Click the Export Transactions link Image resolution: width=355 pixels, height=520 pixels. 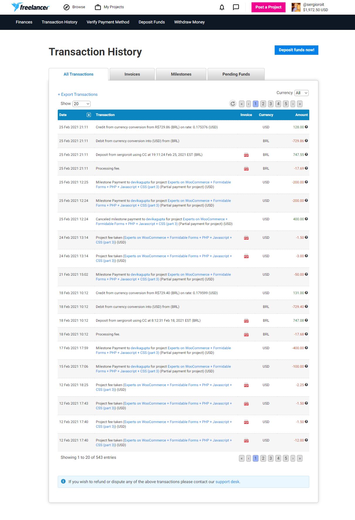click(x=78, y=94)
